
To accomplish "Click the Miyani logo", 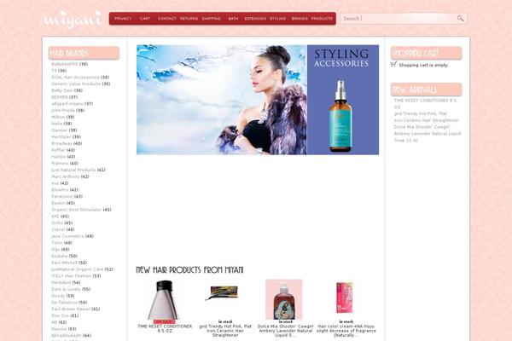I will [x=73, y=20].
